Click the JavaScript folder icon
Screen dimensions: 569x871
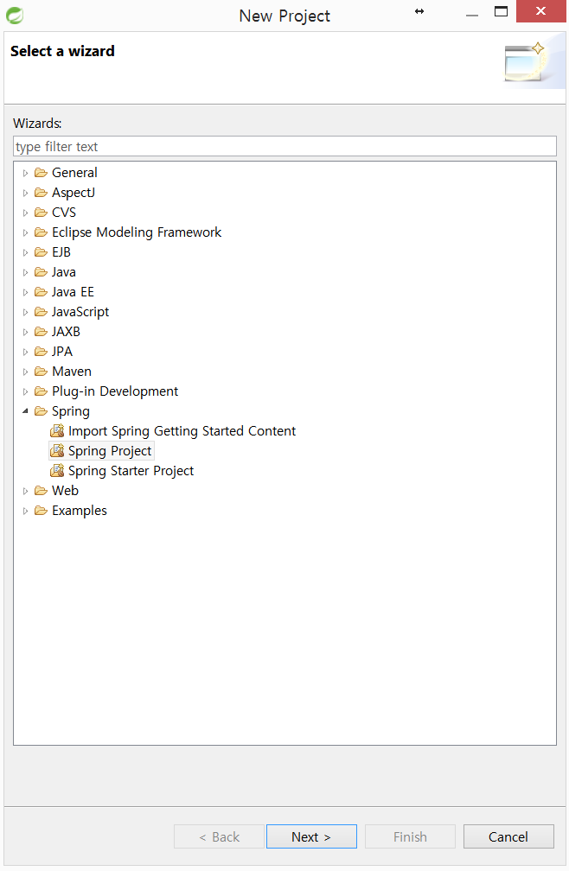coord(41,312)
